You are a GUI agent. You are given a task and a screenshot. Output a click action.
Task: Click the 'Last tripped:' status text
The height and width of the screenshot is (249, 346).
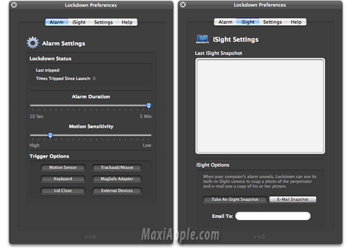click(48, 70)
